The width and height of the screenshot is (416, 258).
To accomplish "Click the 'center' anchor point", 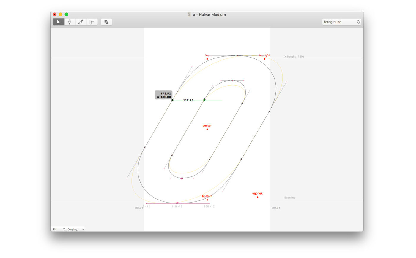I will pyautogui.click(x=207, y=129).
